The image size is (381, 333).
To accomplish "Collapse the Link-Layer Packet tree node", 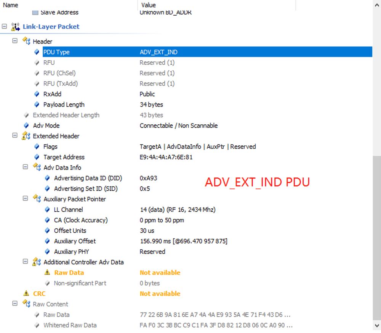I will [5, 27].
